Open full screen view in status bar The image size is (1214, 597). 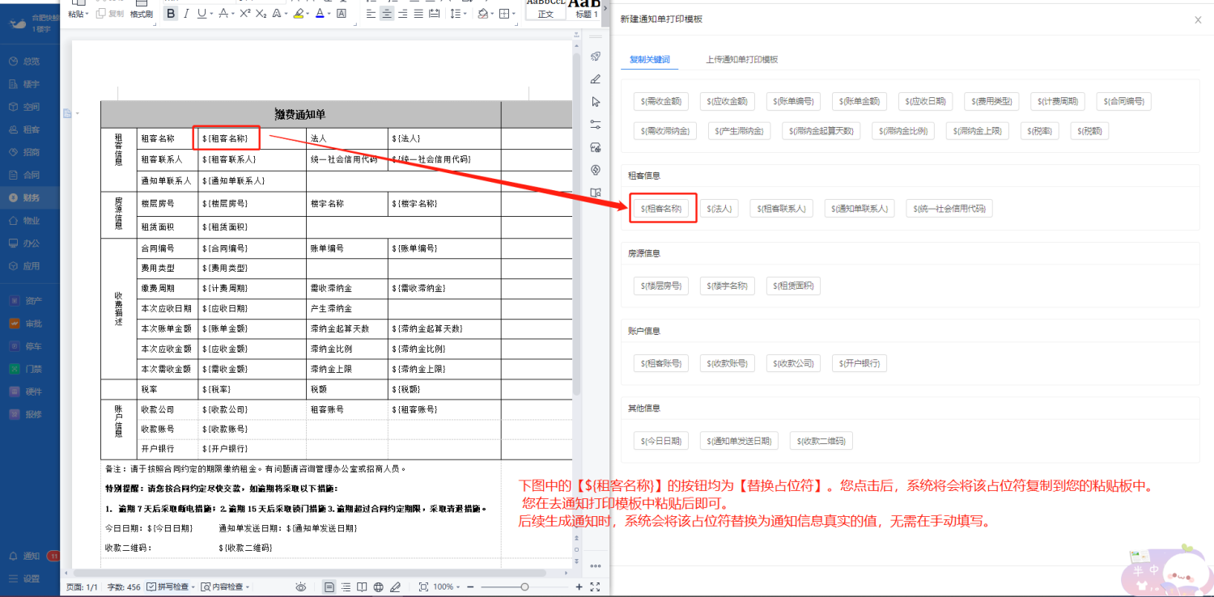[x=596, y=587]
